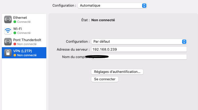
Task: Click the VPN padlock icon
Action: [8, 53]
